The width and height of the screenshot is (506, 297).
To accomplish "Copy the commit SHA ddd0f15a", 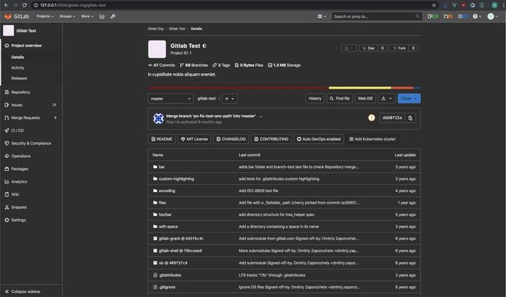I will (x=410, y=118).
